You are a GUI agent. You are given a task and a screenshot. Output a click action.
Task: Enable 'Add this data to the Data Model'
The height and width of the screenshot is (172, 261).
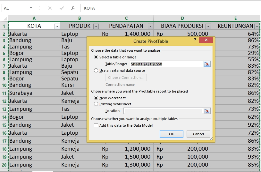click(96, 125)
